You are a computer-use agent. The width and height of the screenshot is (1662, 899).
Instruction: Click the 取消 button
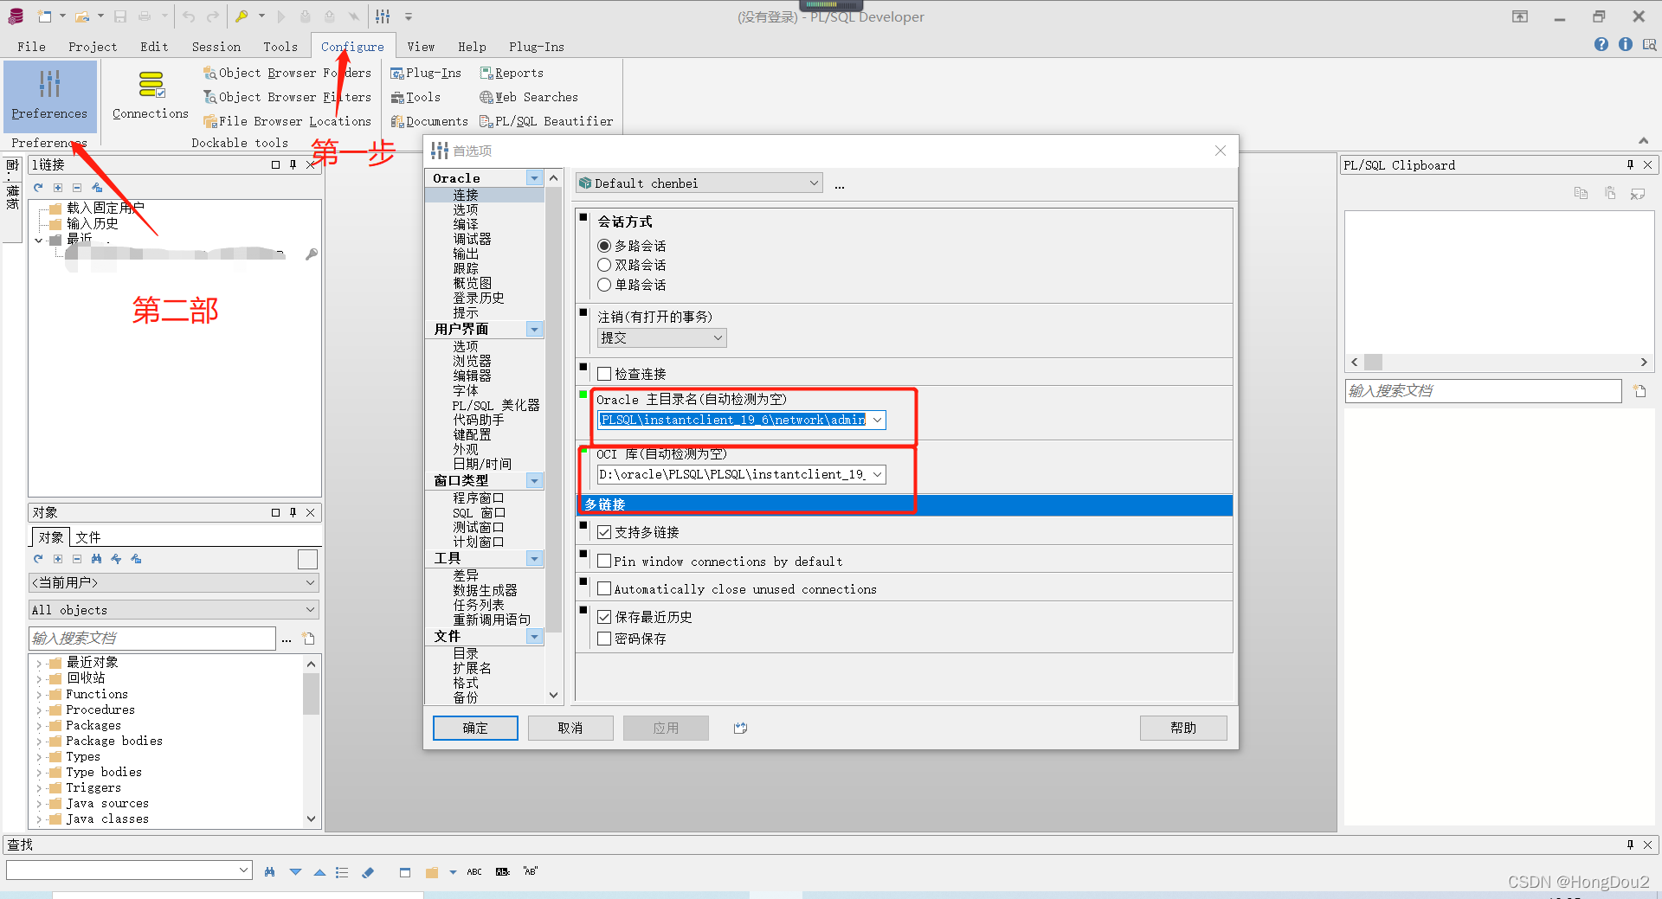(x=570, y=729)
